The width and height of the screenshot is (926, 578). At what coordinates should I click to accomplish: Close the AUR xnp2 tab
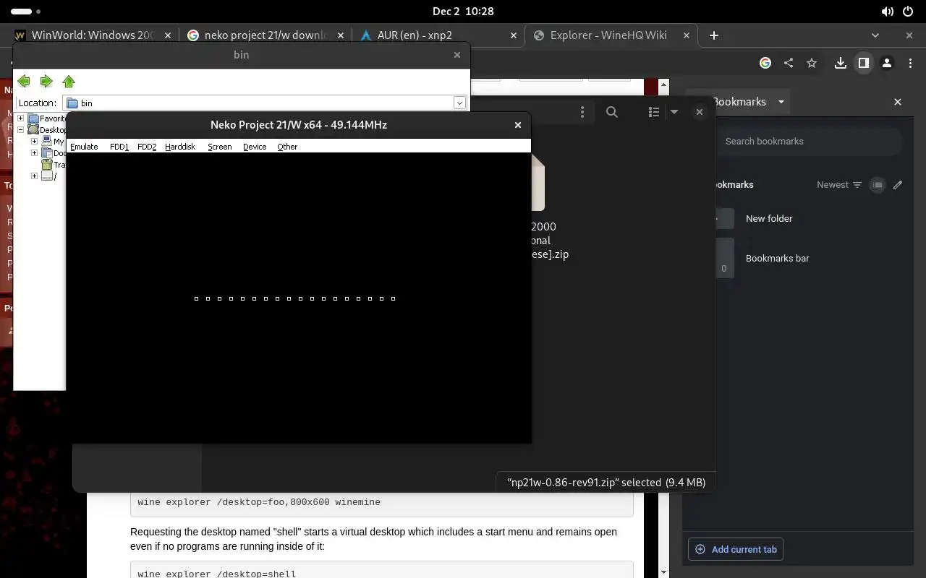(x=514, y=35)
